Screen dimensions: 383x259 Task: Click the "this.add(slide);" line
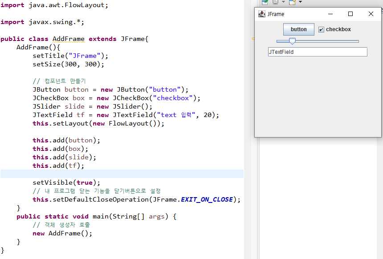point(65,157)
